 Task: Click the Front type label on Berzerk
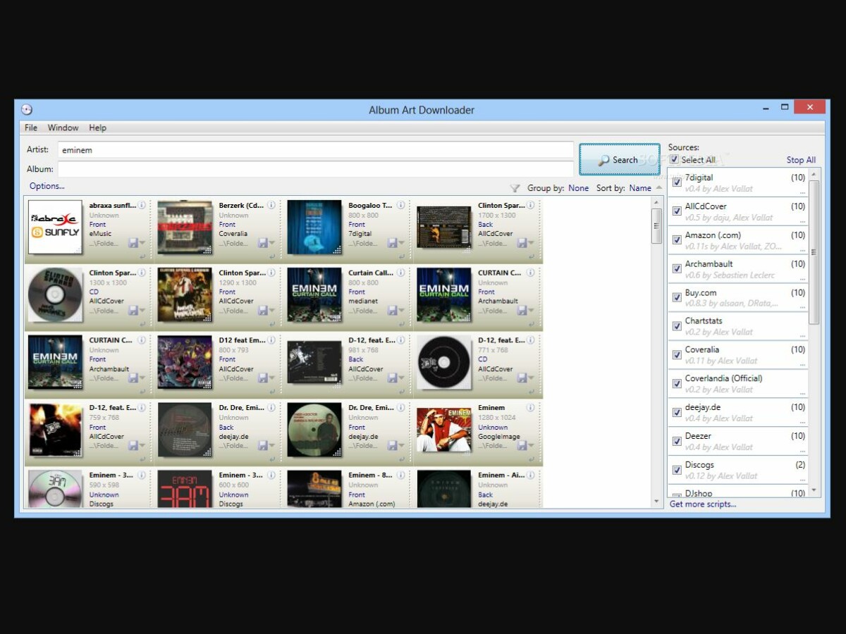(227, 225)
